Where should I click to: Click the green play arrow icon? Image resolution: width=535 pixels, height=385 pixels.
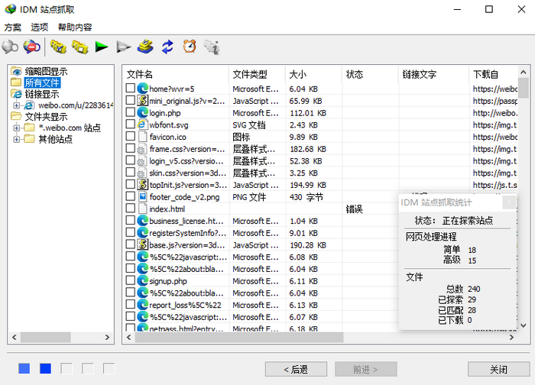tap(102, 47)
